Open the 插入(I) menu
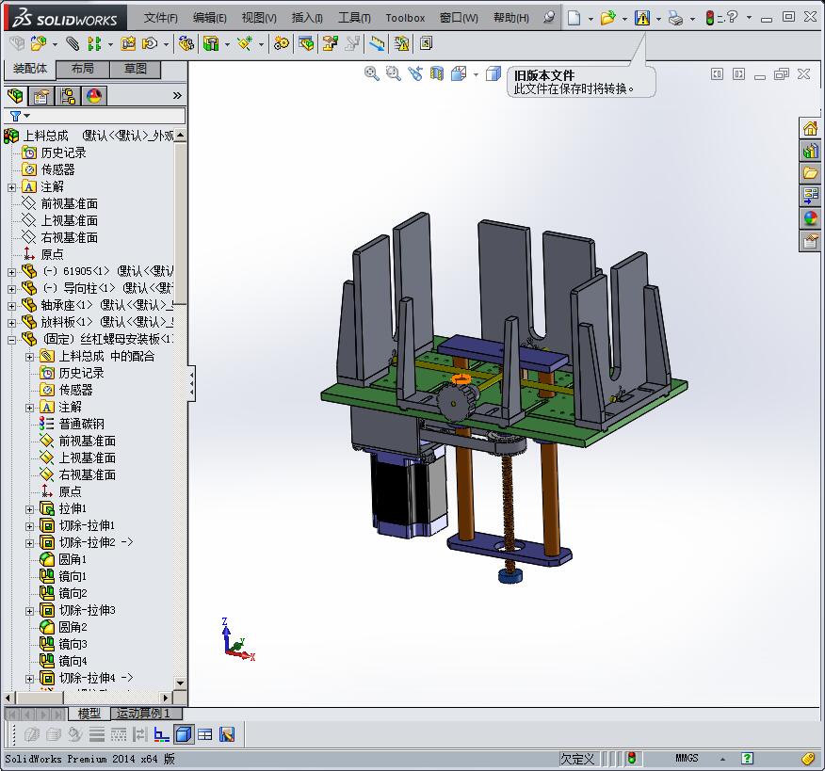Viewport: 825px width, 771px height. 307,18
